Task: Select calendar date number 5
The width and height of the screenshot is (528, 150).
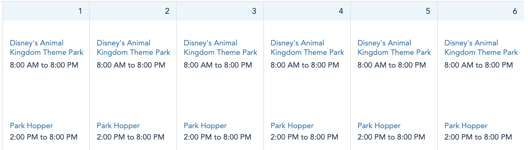Action: tap(428, 11)
